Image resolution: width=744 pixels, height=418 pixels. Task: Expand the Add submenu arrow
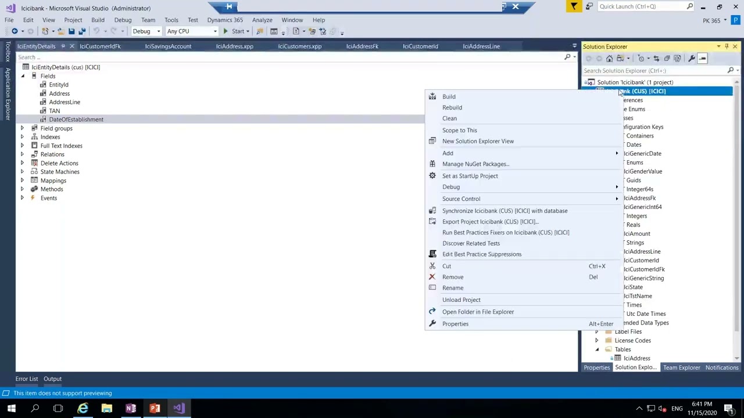coord(617,153)
